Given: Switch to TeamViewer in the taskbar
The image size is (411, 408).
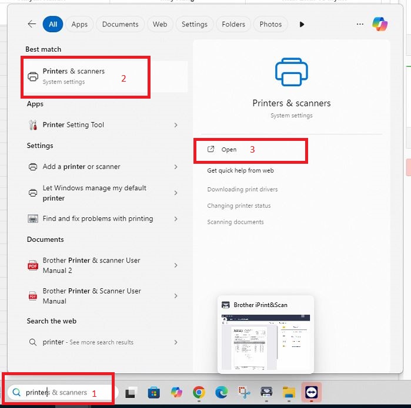Looking at the screenshot, I should pyautogui.click(x=312, y=392).
